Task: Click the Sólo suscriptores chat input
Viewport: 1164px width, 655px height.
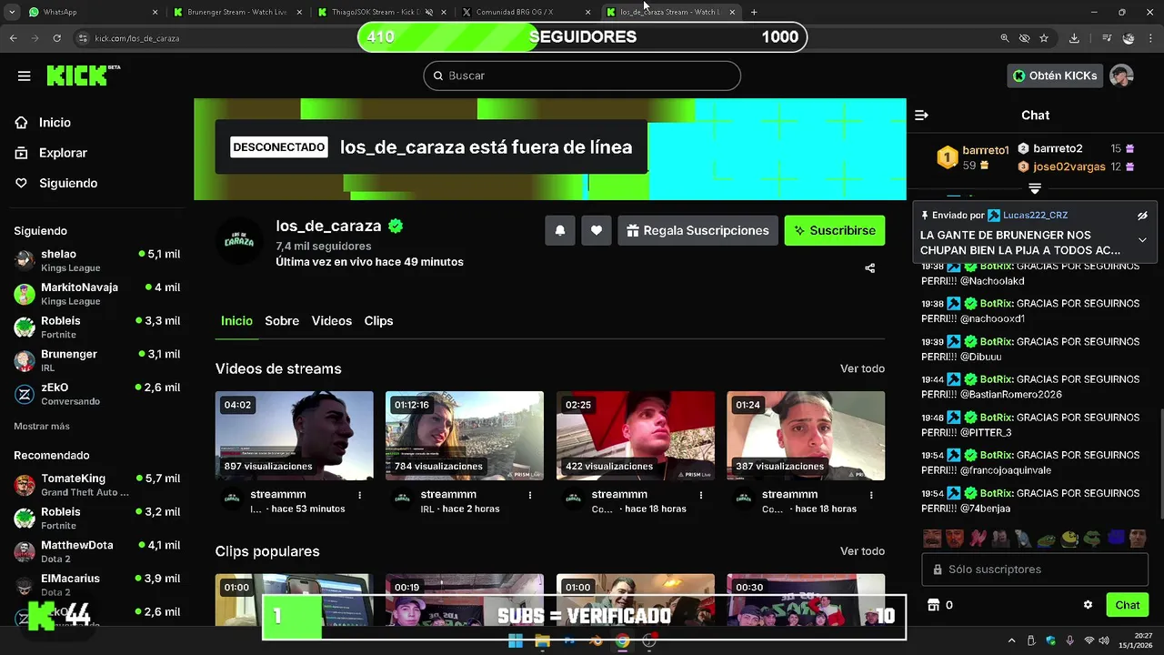Action: (1036, 569)
